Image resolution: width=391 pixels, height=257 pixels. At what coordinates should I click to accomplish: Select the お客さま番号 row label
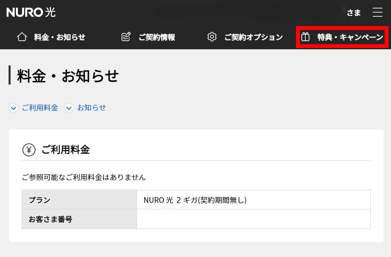(79, 219)
